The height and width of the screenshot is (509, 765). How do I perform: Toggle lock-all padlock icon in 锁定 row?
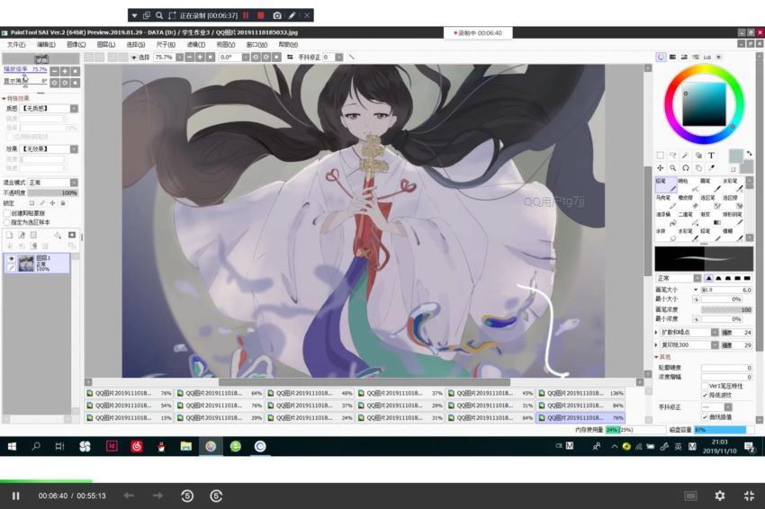(x=63, y=203)
